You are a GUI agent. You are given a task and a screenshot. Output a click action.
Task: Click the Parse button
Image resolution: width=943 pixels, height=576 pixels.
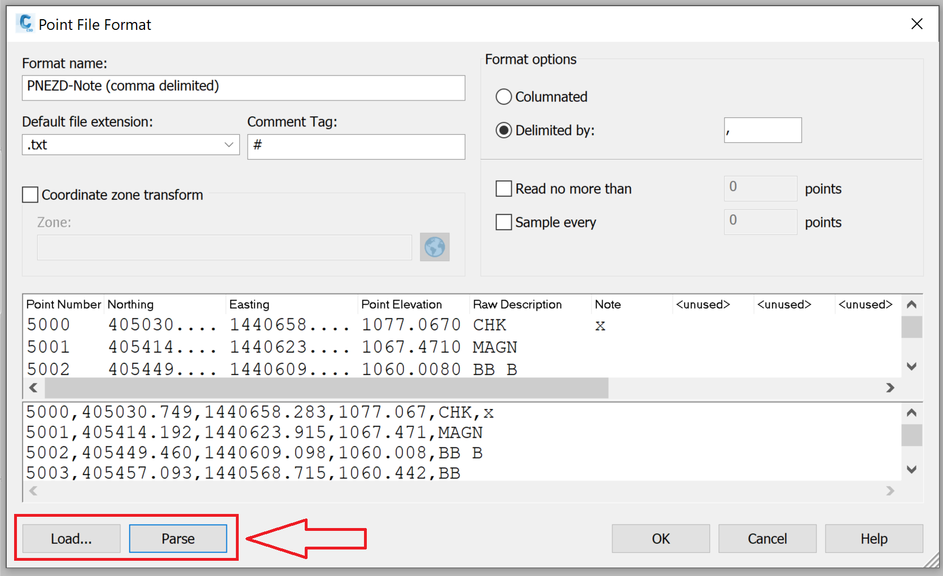[178, 538]
